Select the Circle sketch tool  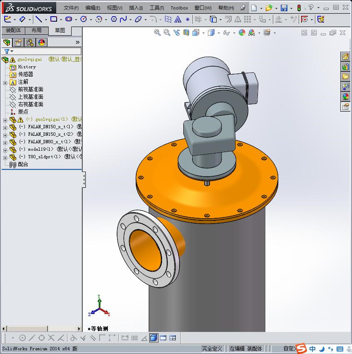coord(84,19)
